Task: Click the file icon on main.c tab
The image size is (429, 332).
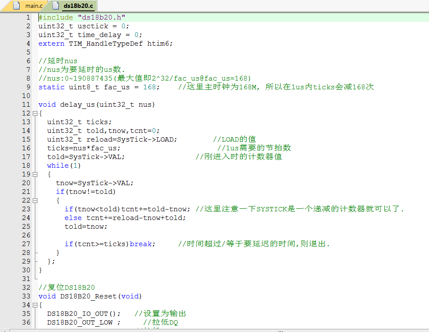Action: point(17,6)
